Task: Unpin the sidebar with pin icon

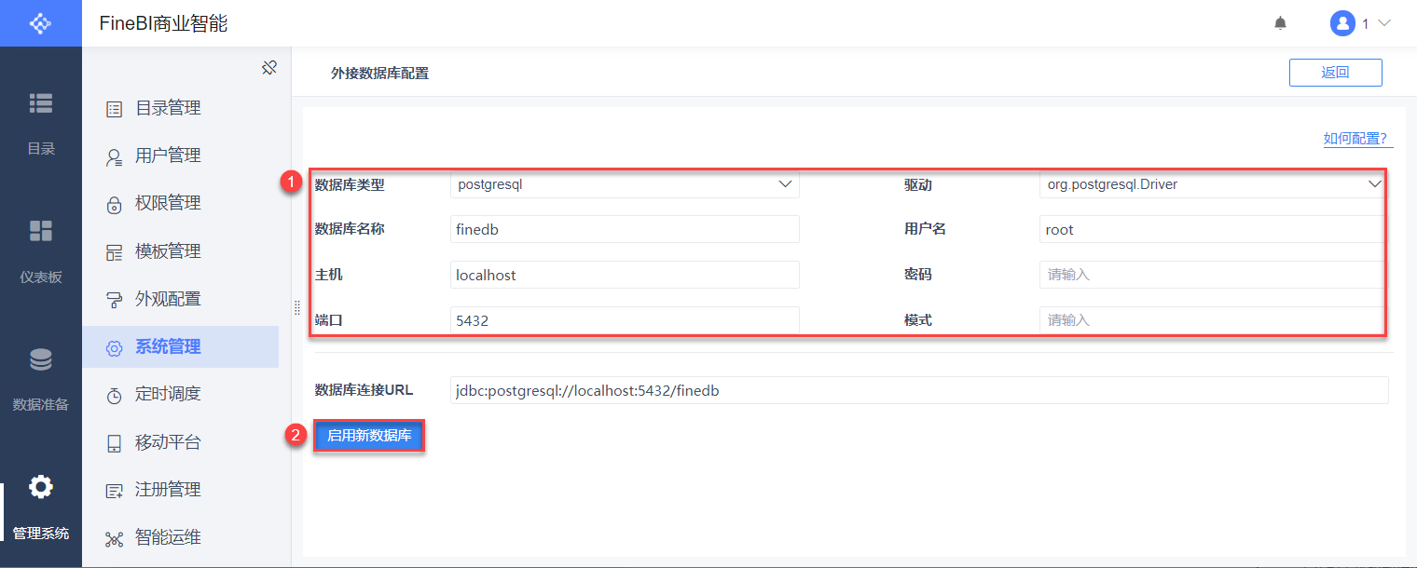Action: pyautogui.click(x=269, y=68)
